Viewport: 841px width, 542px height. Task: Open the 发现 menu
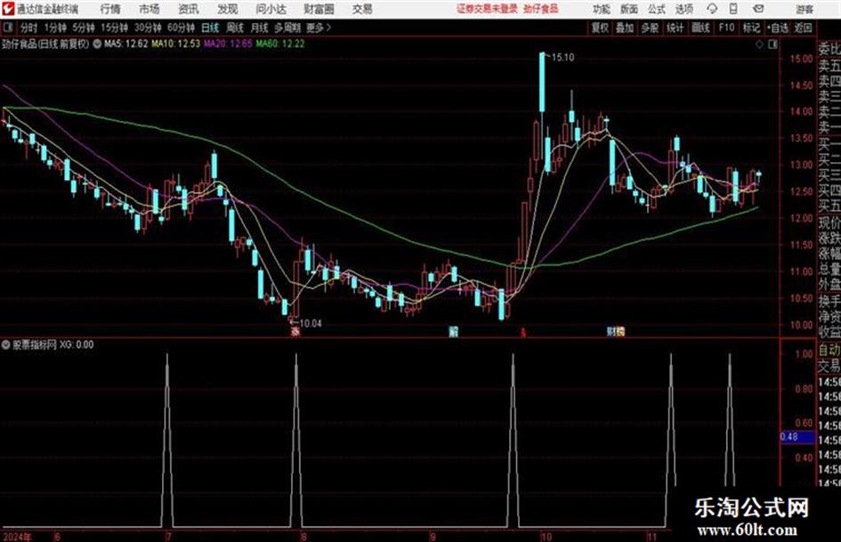pyautogui.click(x=228, y=9)
